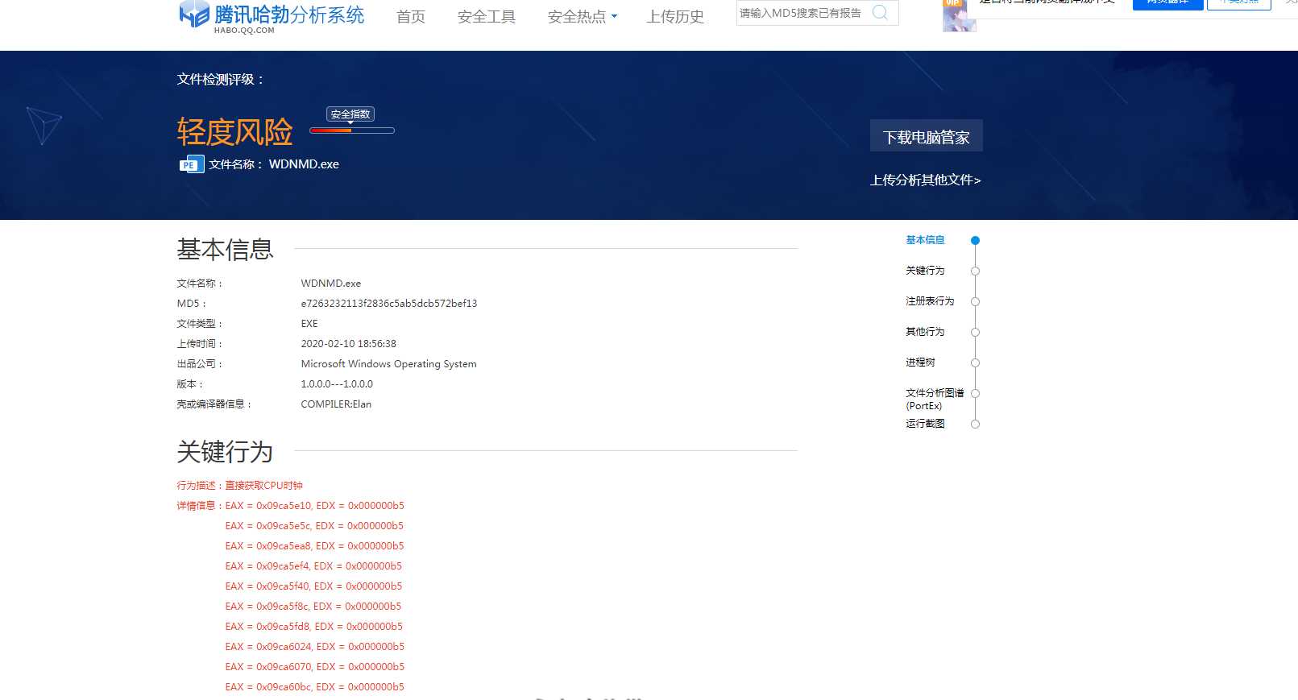The height and width of the screenshot is (700, 1298).
Task: Click row EAX = 0x09ca5fd8
Action: tap(314, 627)
